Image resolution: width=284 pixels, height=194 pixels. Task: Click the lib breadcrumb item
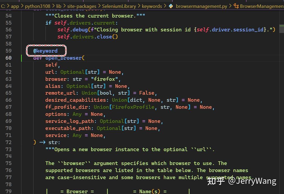59,6
